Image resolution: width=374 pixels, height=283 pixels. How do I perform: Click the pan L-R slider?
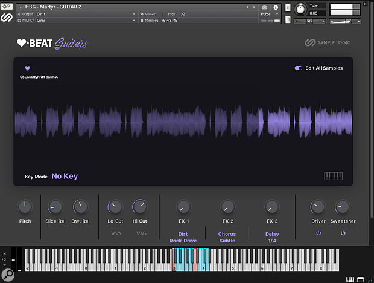309,21
